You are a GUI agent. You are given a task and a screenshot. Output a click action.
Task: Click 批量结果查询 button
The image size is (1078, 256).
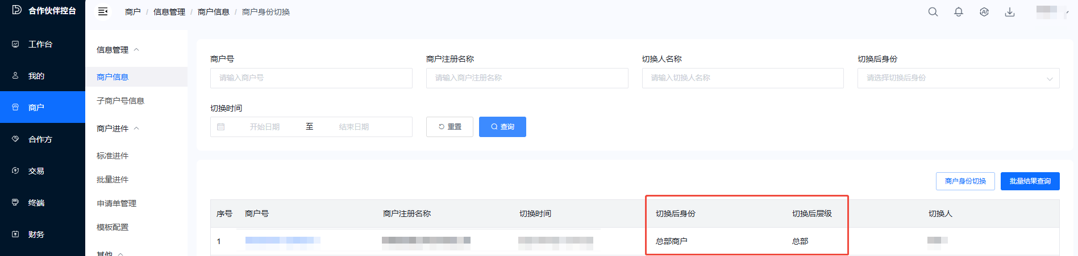[x=1030, y=181]
